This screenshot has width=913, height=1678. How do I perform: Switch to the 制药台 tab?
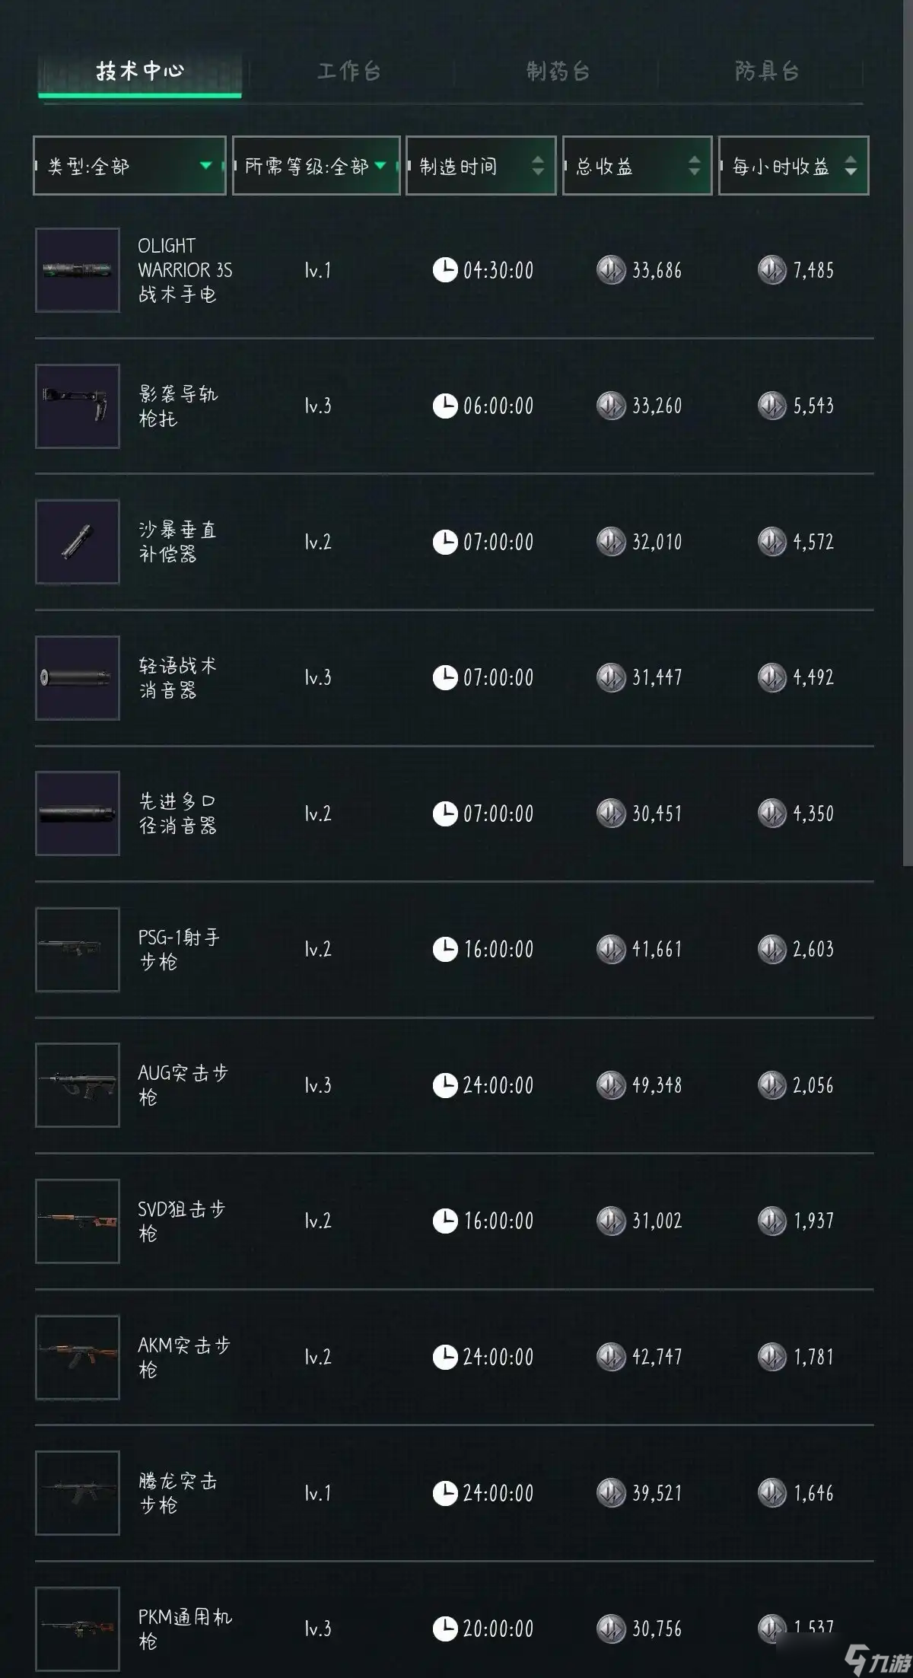pos(558,72)
